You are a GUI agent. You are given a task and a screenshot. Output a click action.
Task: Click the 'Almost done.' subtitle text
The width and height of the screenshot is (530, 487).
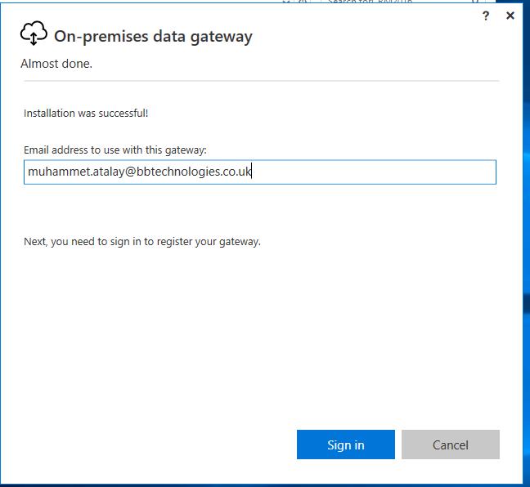click(x=56, y=64)
